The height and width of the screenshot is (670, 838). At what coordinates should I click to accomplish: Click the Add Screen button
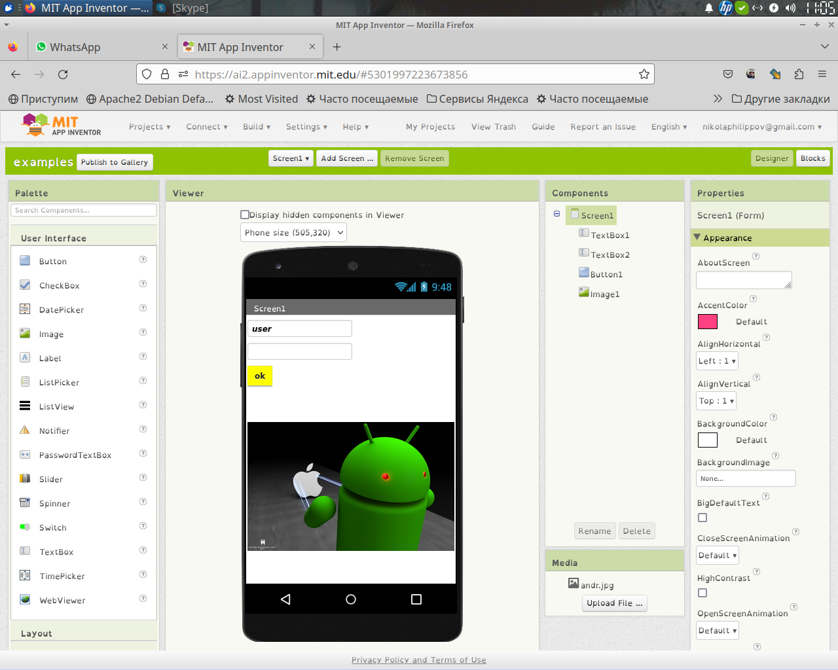point(347,158)
